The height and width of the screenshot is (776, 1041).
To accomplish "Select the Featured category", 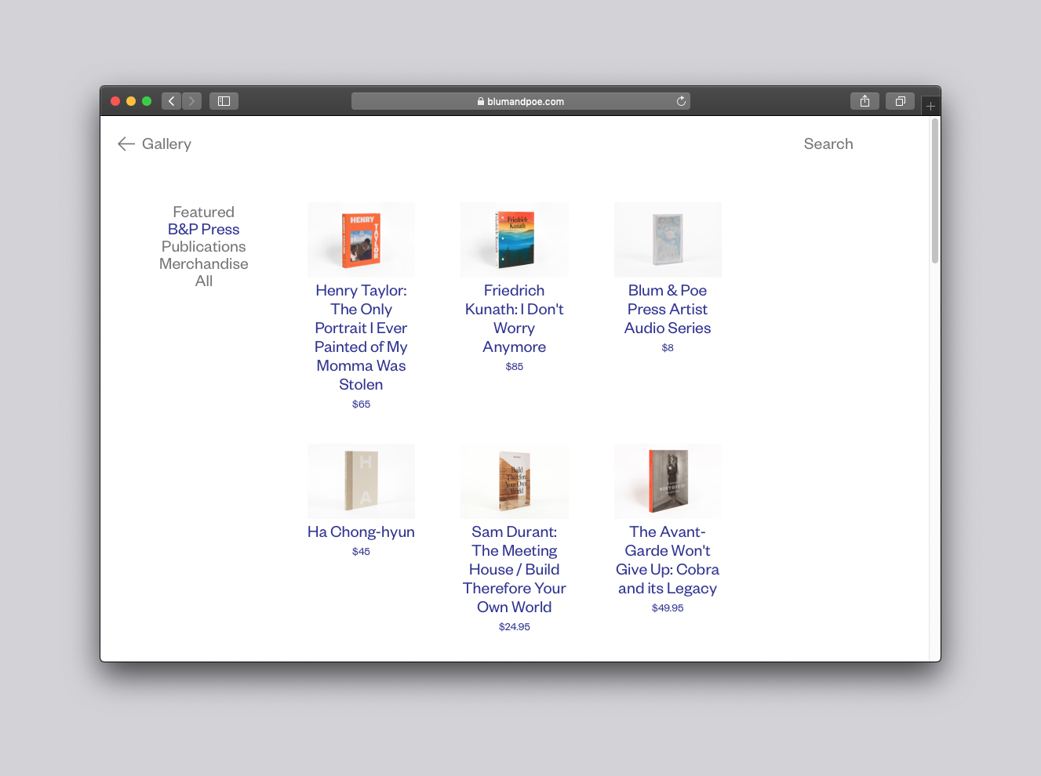I will (x=203, y=212).
